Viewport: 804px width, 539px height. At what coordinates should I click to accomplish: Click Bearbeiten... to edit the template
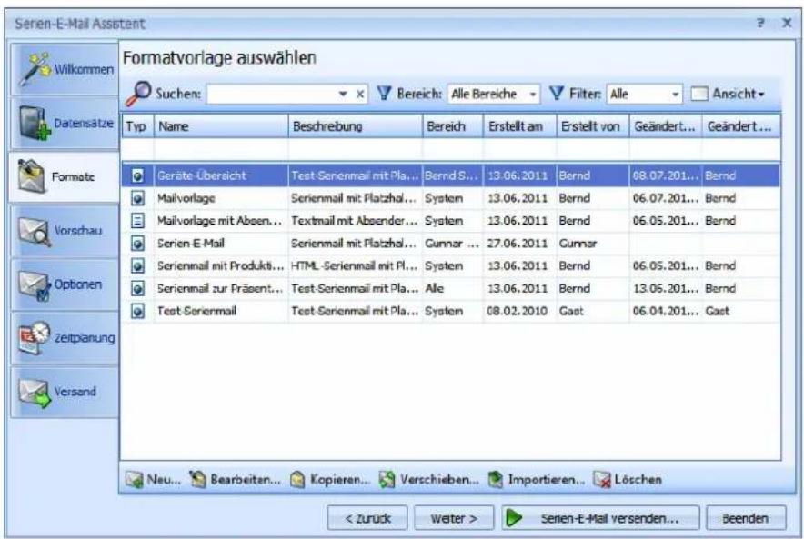pos(236,480)
